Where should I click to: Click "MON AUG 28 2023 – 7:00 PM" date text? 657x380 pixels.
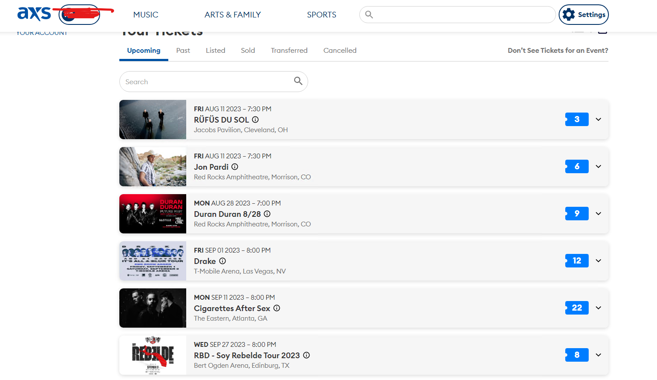coord(237,203)
